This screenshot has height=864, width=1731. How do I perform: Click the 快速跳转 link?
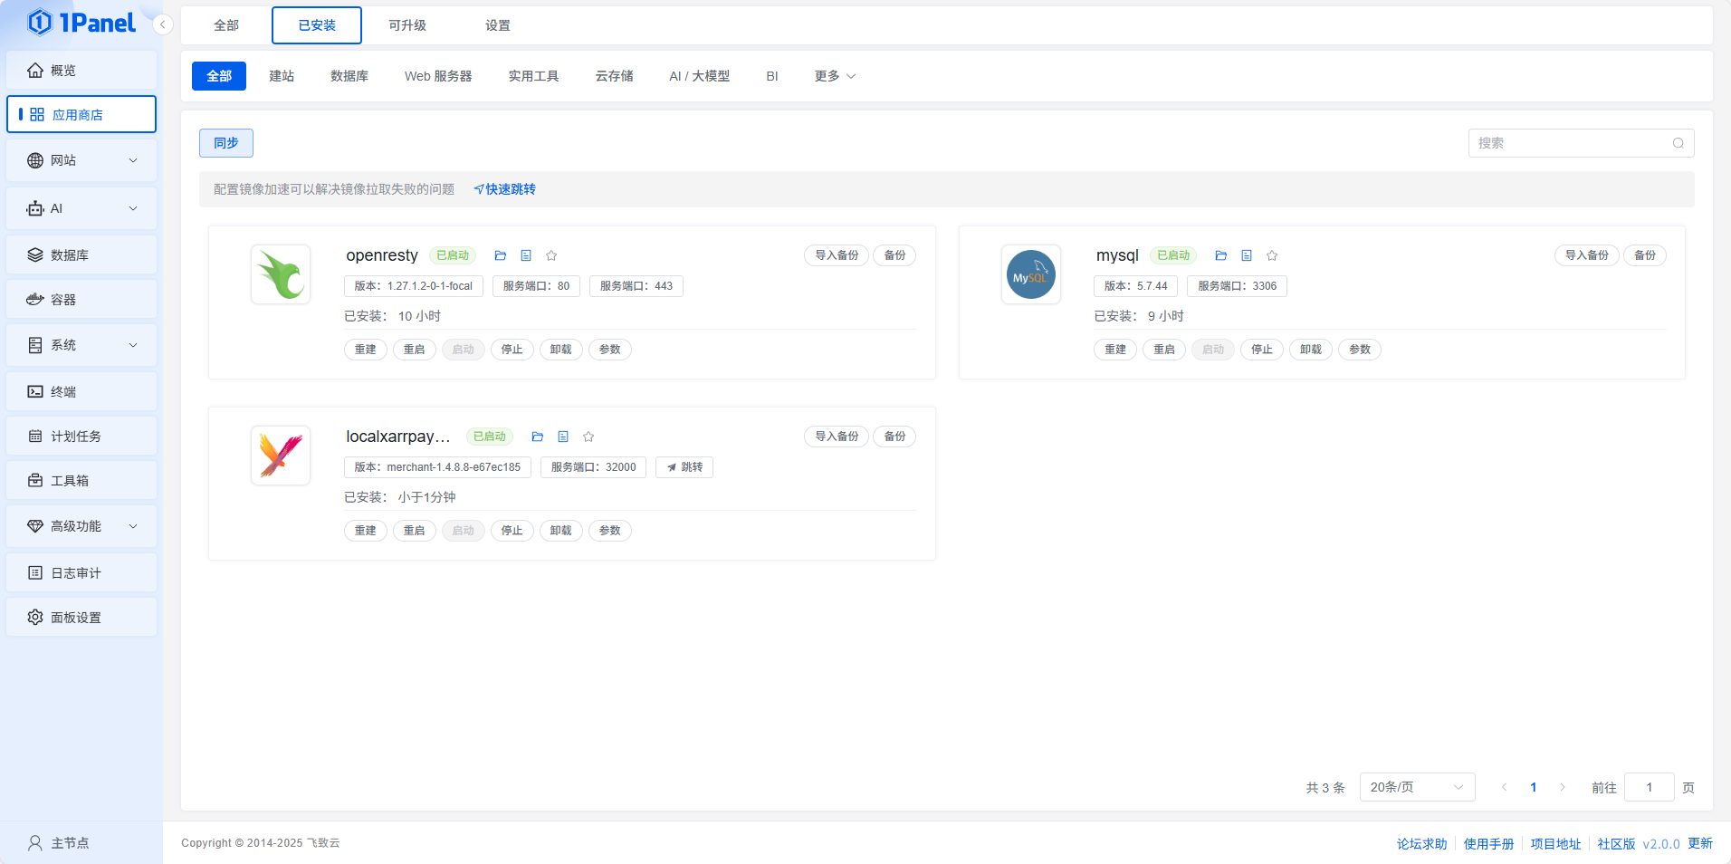(505, 189)
